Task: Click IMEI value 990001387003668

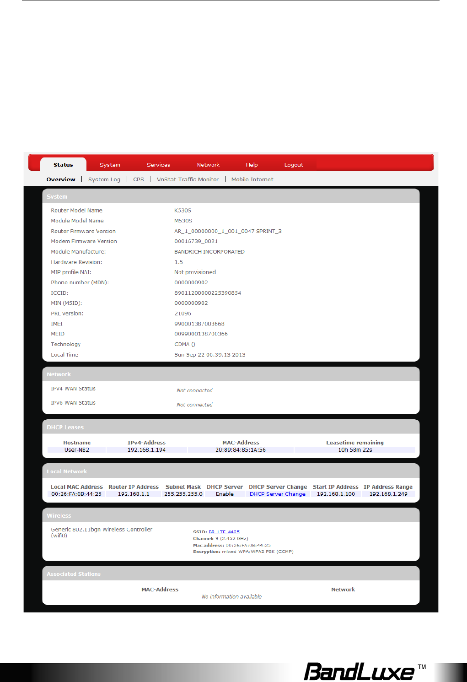Action: (x=199, y=324)
